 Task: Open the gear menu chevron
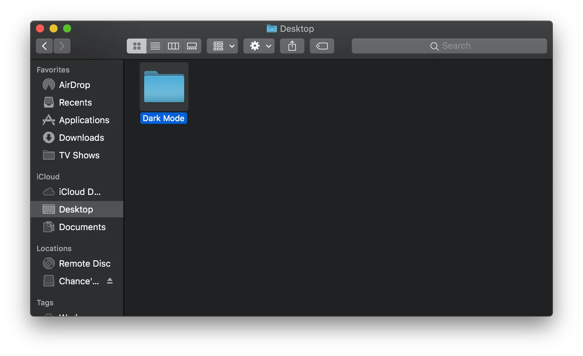269,46
